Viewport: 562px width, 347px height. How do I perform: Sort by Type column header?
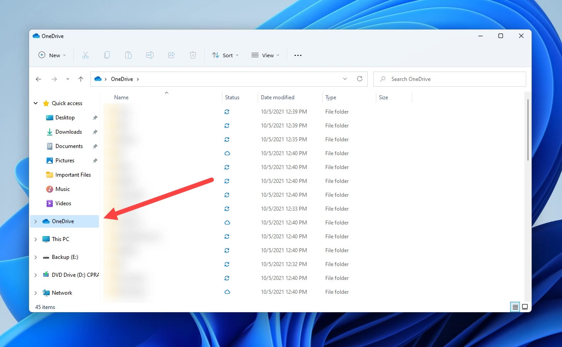331,97
